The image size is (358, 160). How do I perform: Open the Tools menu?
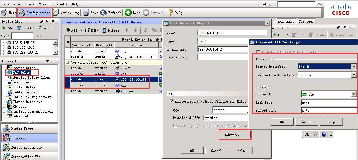(x=30, y=4)
